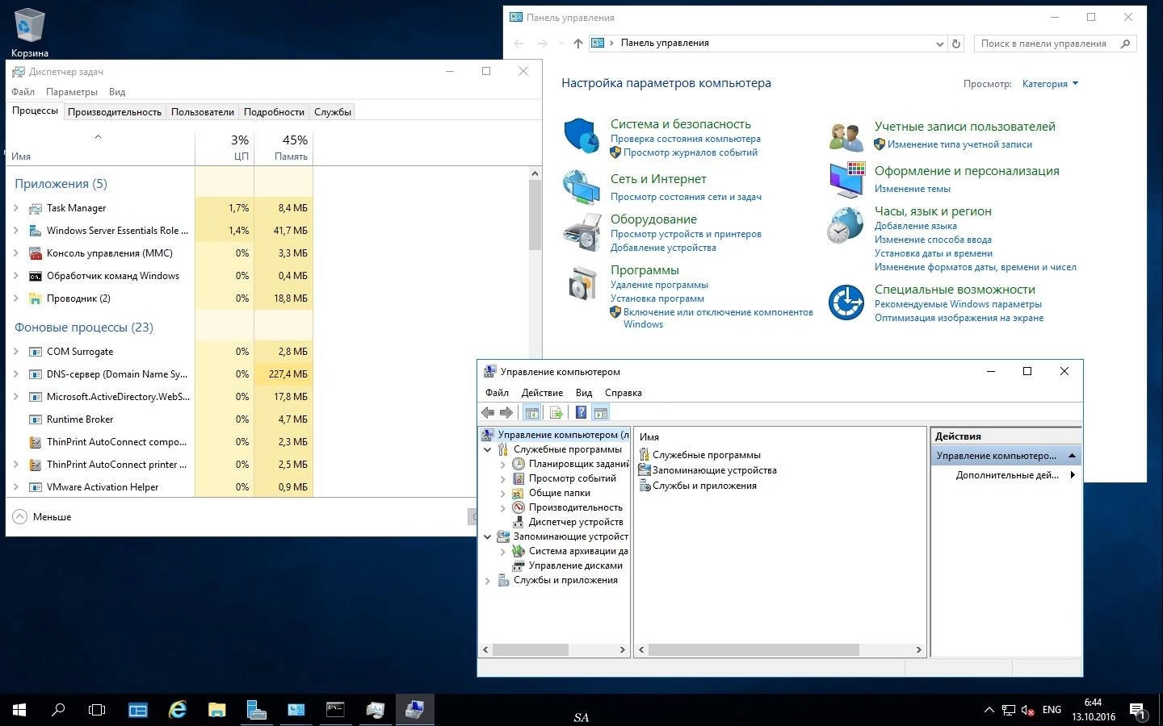Switch to the Пользователи tab
This screenshot has height=726, width=1163.
click(203, 112)
